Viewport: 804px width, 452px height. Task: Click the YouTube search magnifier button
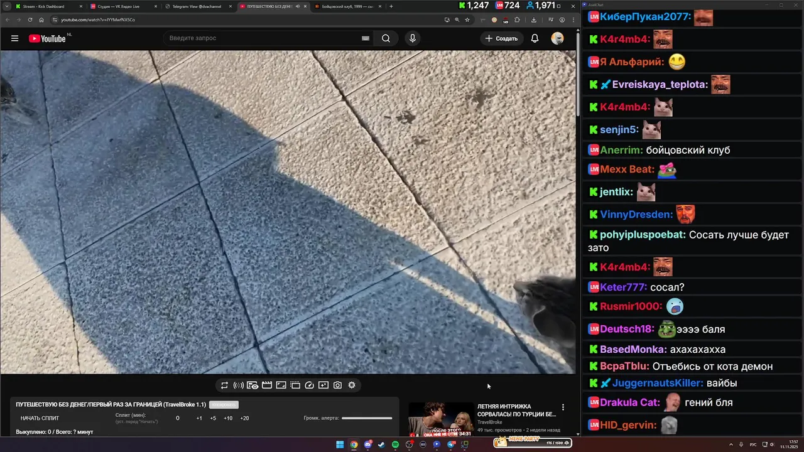(386, 38)
